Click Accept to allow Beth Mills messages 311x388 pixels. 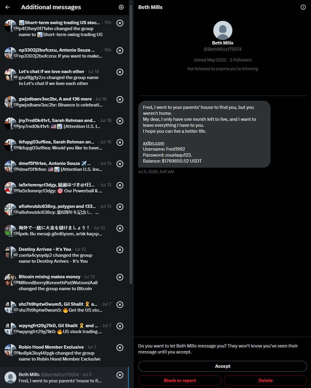(x=223, y=366)
